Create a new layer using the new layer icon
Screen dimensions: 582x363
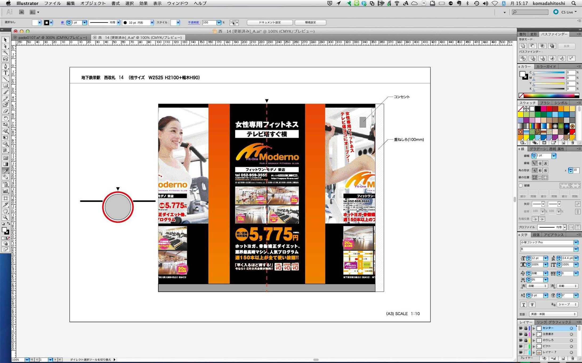[563, 359]
